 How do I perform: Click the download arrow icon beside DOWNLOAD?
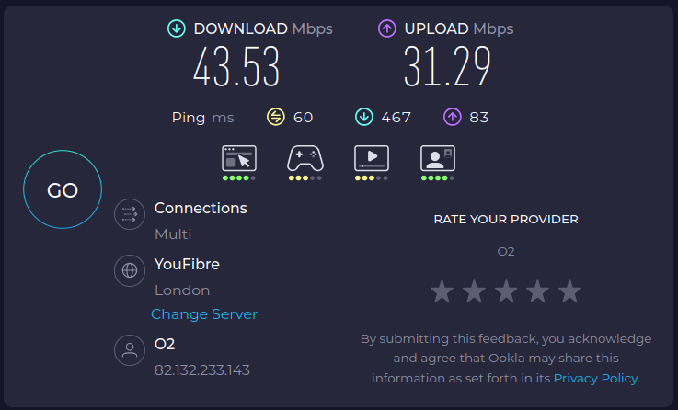176,28
